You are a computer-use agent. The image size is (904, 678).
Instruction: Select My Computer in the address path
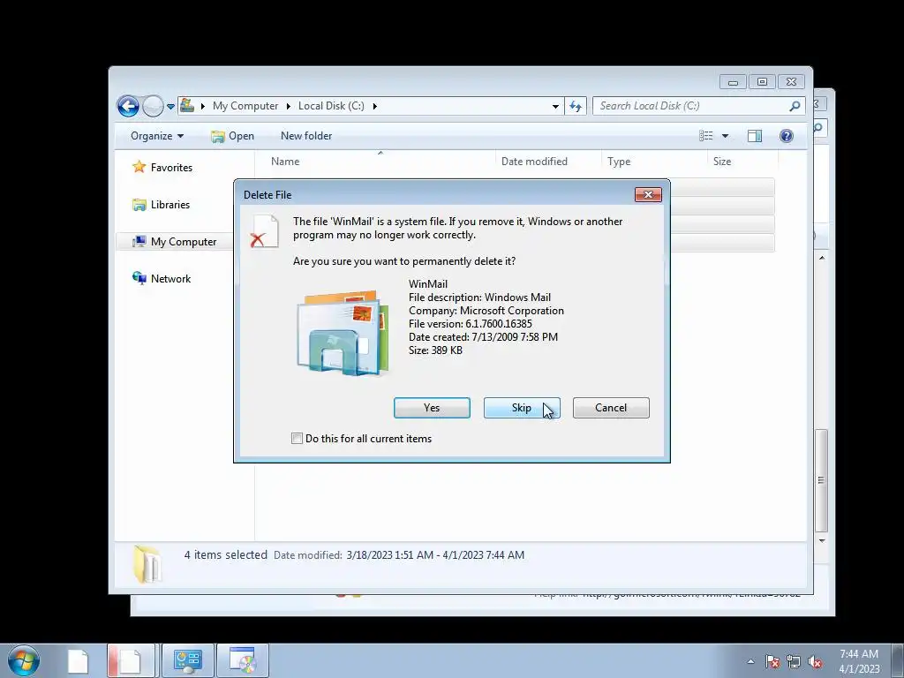245,106
